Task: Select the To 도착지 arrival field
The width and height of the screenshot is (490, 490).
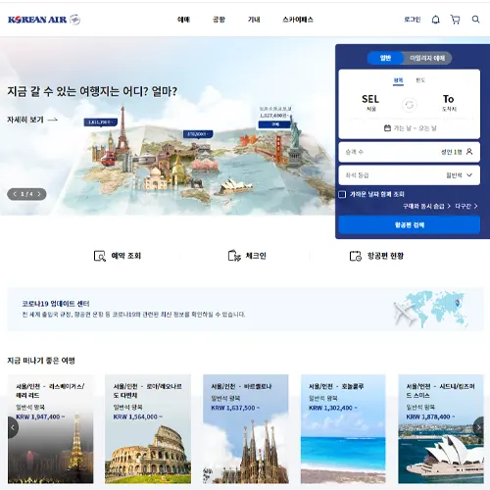Action: pos(449,103)
